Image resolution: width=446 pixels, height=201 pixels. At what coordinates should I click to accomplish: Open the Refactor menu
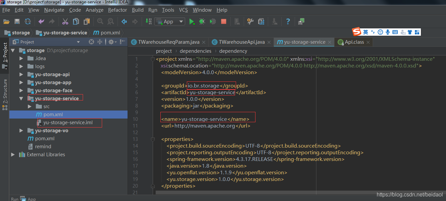pyautogui.click(x=118, y=10)
